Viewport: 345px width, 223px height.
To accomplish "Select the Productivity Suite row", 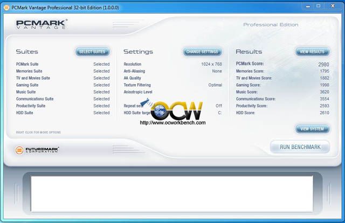I will click(63, 106).
